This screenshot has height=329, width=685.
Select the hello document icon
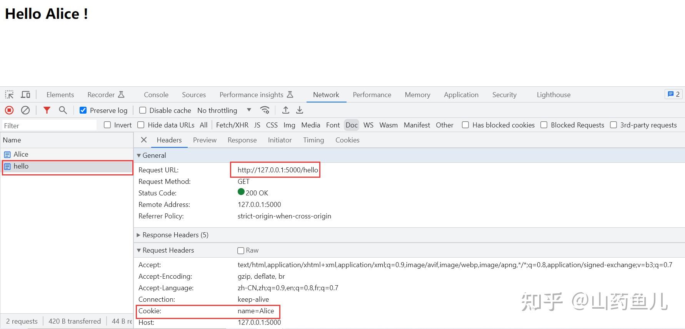point(7,167)
